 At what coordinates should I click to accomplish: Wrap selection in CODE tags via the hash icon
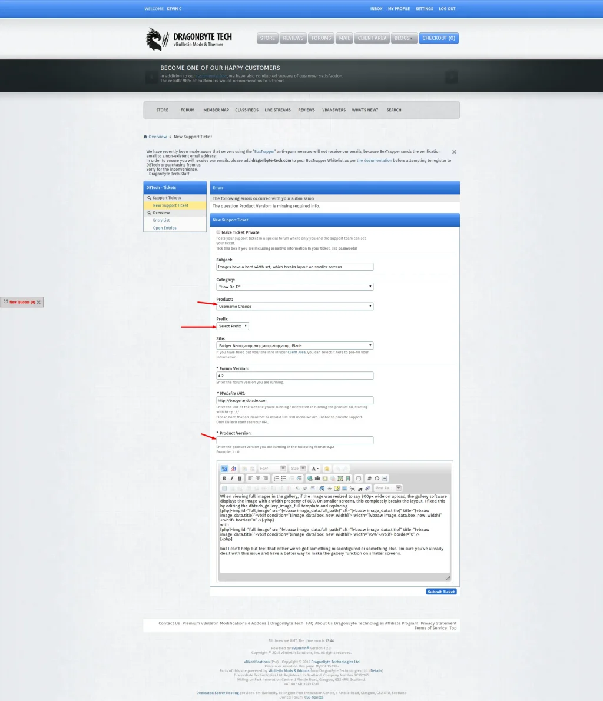(x=369, y=479)
